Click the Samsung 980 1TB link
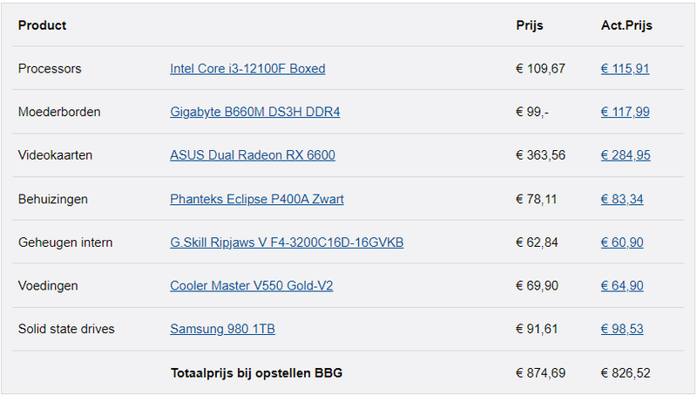The width and height of the screenshot is (697, 396). tap(222, 329)
